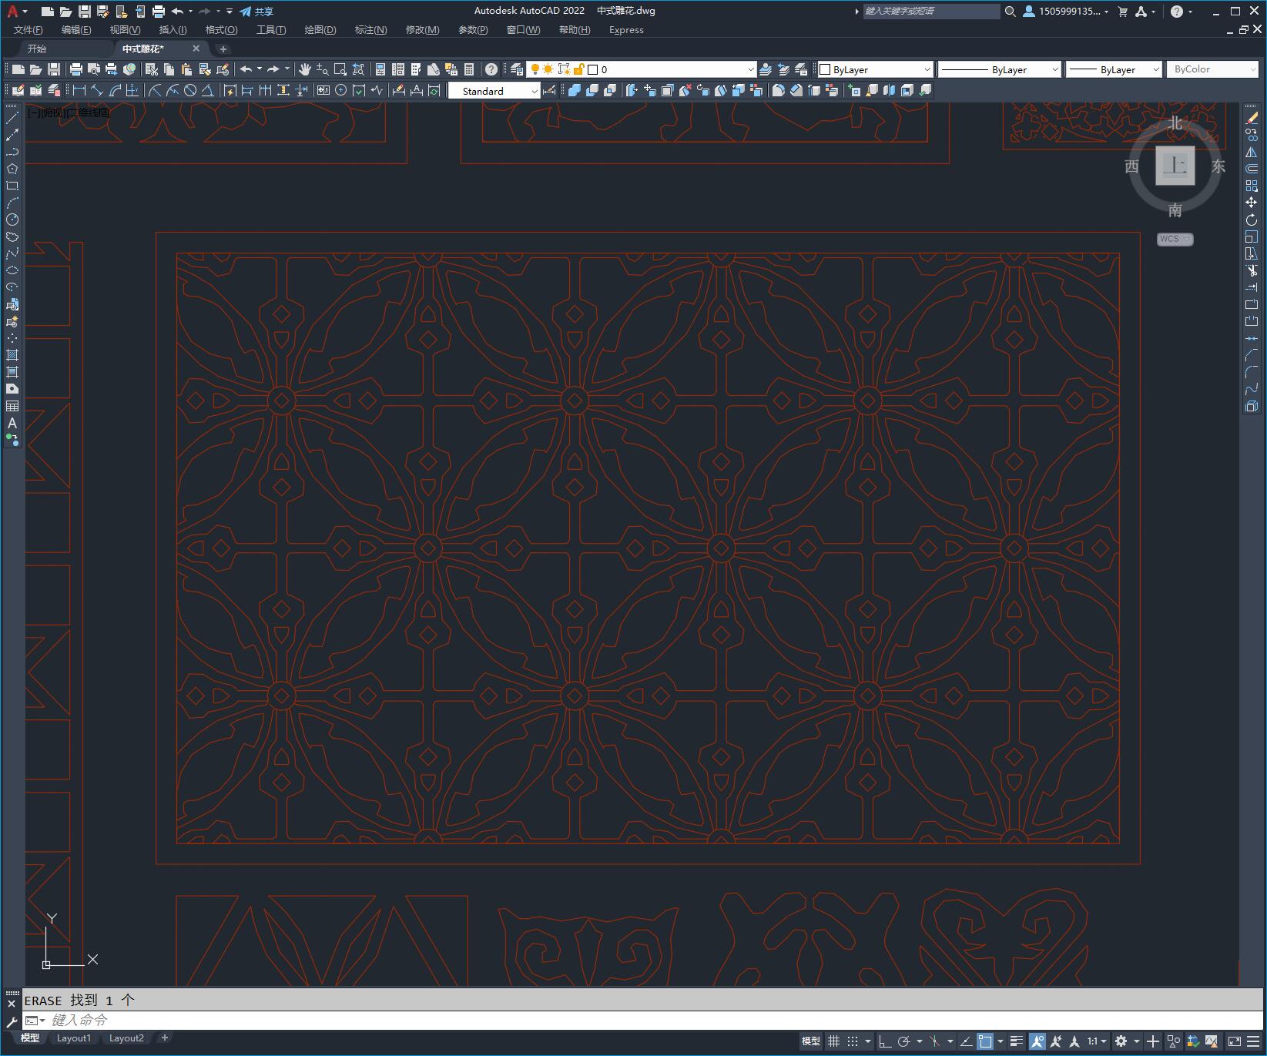
Task: Select the Rotate tool in modify toolbar
Action: point(1251,220)
